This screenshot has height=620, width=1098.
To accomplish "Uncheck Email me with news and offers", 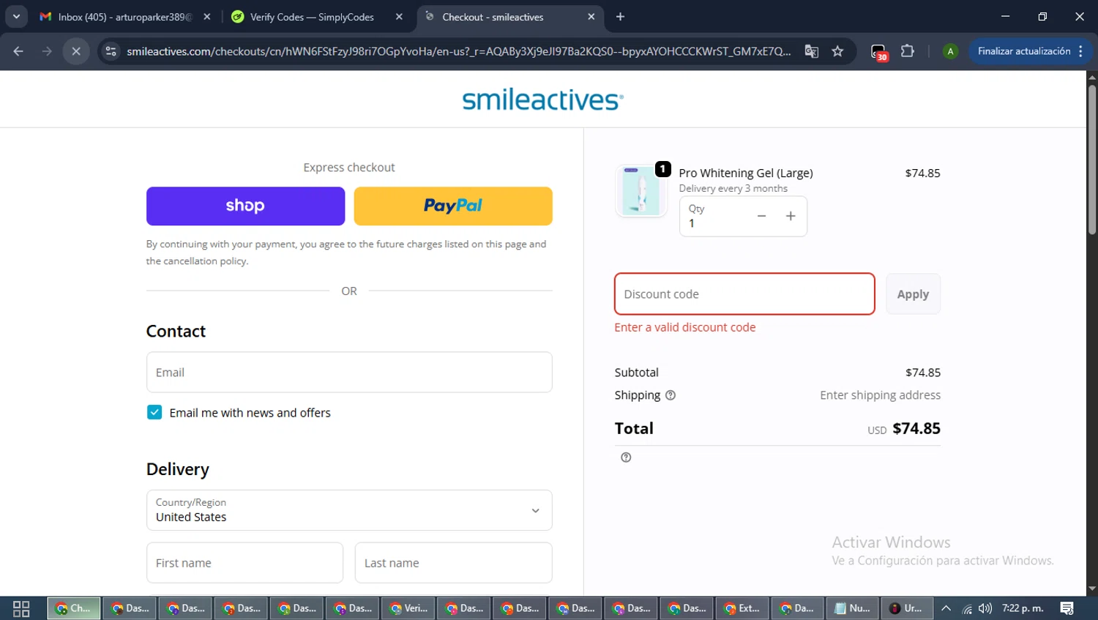I will (x=154, y=412).
